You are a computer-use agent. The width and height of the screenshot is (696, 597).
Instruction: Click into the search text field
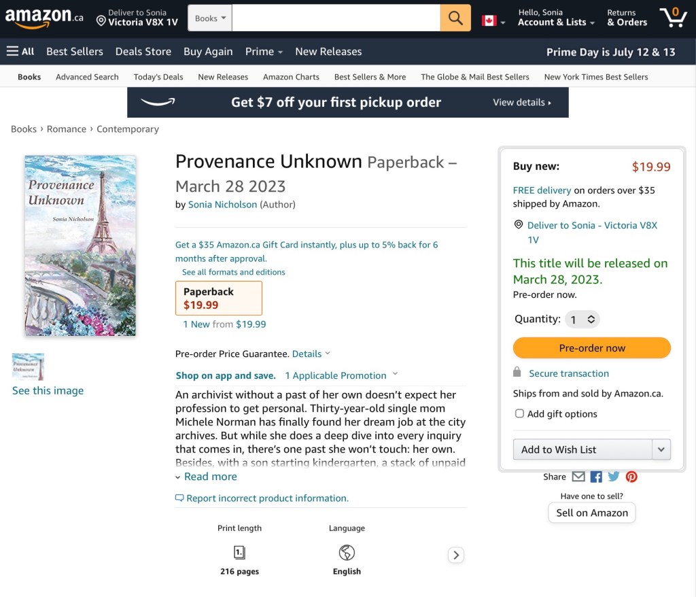336,18
